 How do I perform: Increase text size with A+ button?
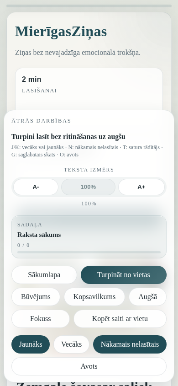coord(141,187)
